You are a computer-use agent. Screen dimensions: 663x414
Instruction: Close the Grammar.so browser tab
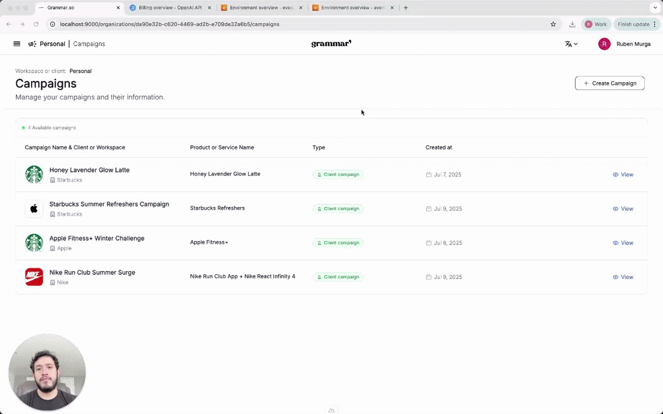click(x=118, y=8)
